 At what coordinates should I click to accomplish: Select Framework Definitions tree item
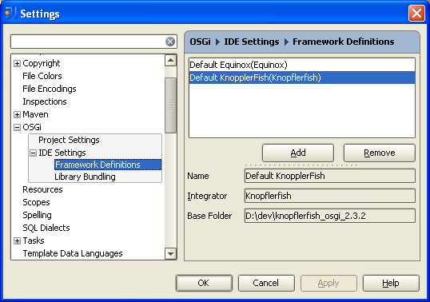click(108, 165)
